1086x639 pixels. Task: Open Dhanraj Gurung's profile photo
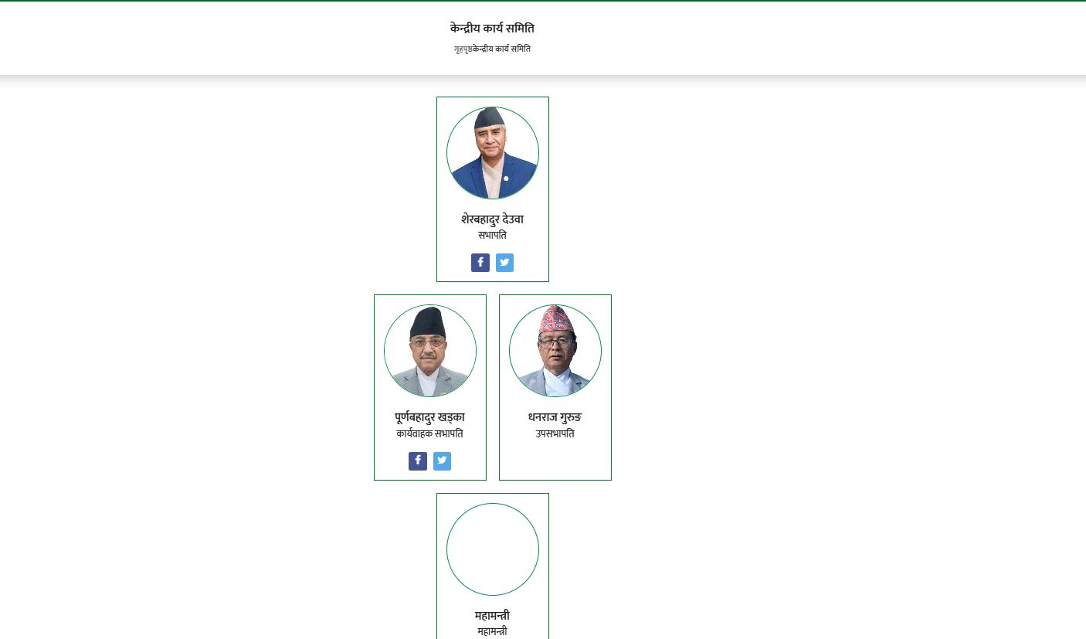pos(555,350)
